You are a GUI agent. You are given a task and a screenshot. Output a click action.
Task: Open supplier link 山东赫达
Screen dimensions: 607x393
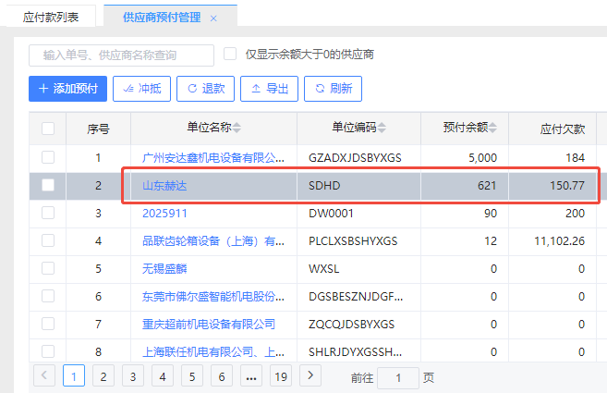[x=164, y=186]
